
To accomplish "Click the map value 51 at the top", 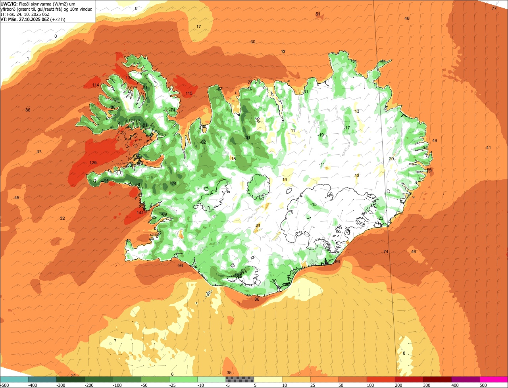I will tap(318, 14).
